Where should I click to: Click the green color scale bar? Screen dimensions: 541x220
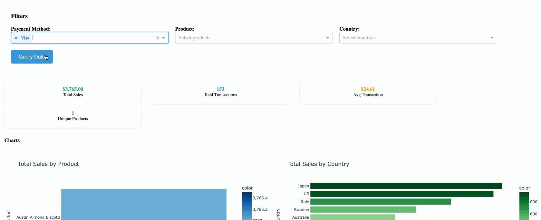(x=524, y=206)
